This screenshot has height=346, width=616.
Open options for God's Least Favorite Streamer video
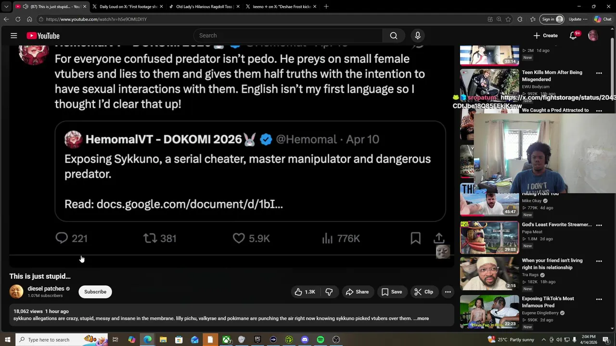coord(599,225)
